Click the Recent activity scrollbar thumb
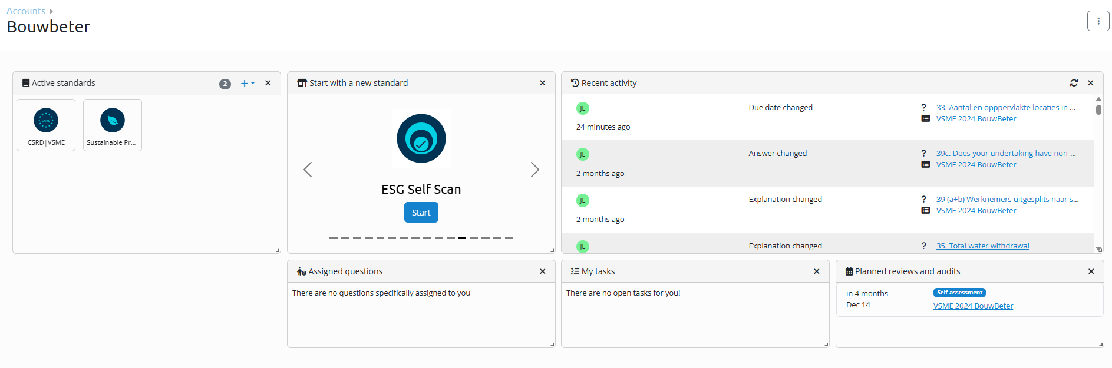The height and width of the screenshot is (368, 1112). tap(1098, 110)
